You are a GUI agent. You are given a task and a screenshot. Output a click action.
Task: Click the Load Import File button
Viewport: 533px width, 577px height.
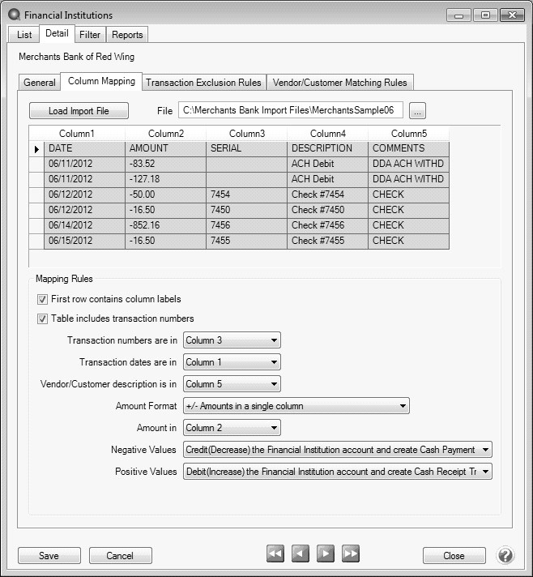pos(79,111)
